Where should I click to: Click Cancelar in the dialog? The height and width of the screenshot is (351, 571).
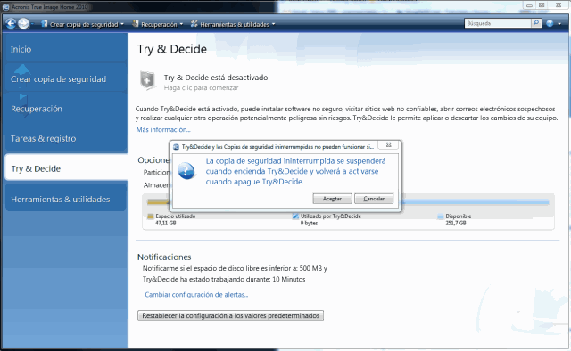click(374, 199)
